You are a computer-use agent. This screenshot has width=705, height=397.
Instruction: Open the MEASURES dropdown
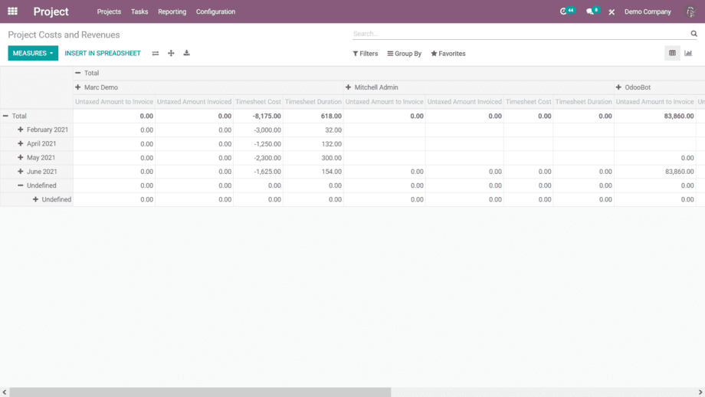[x=33, y=54]
